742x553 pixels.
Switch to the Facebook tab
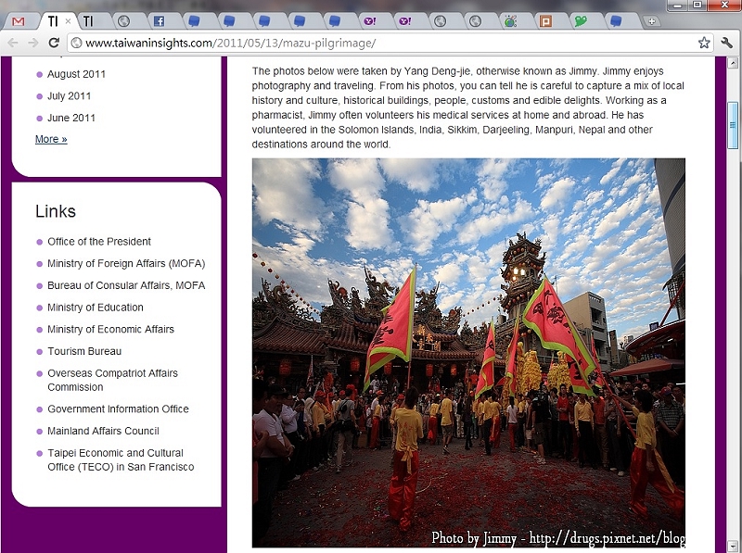(159, 21)
